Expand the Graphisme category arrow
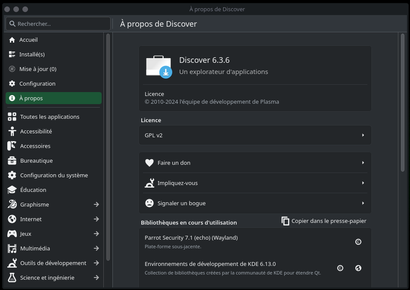Viewport: 410px width, 290px height. [x=96, y=204]
